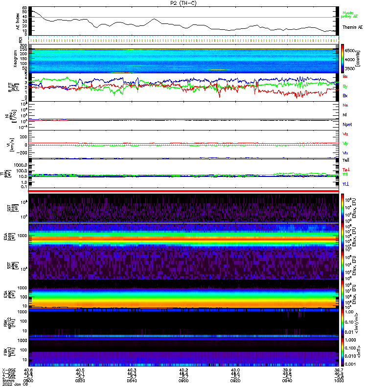This screenshot has height=391, width=367.
Task: Click the blue Bx legend label
Action: (x=345, y=96)
